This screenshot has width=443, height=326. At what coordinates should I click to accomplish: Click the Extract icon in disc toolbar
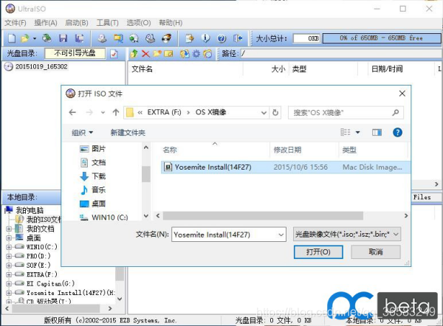pyautogui.click(x=185, y=53)
